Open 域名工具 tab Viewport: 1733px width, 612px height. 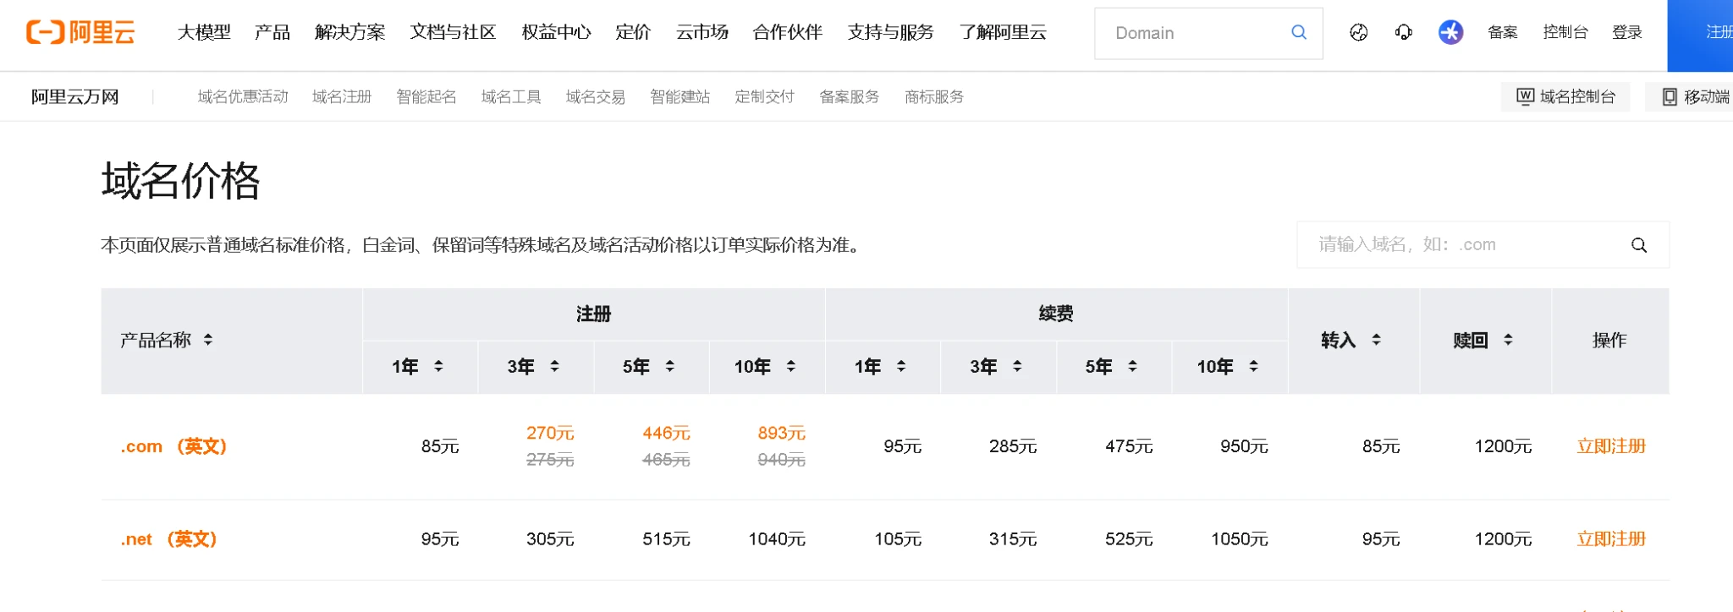tap(511, 97)
